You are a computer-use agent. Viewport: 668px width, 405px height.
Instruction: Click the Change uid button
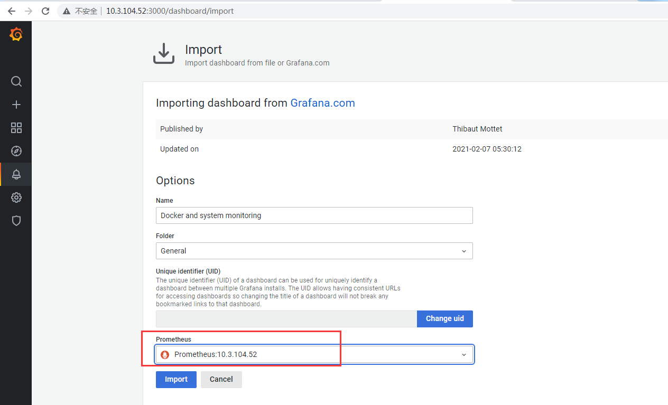pos(444,319)
